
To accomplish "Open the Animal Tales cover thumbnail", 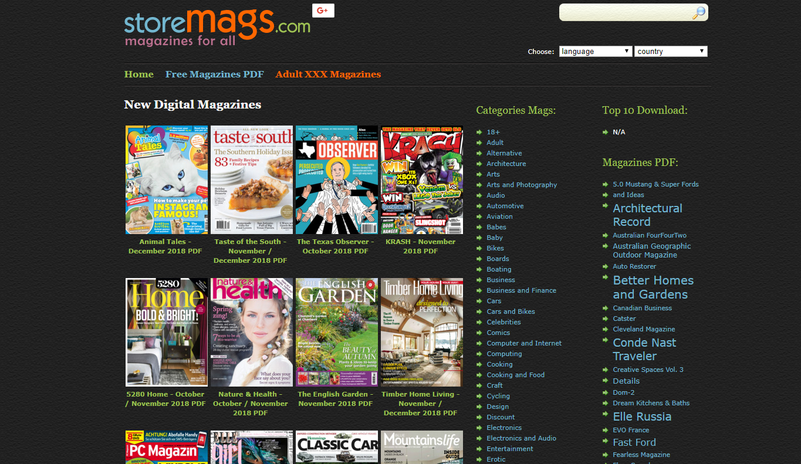I will 167,180.
